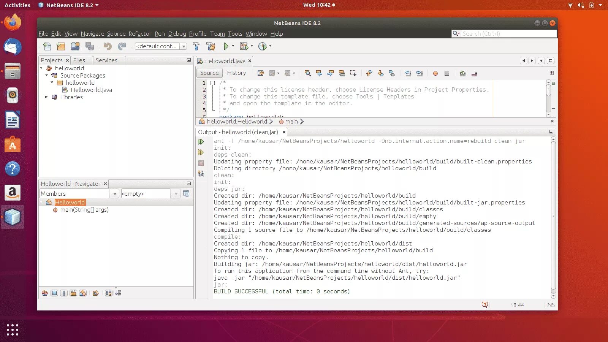Click the Next Bookmark down-arrow icon
Image resolution: width=608 pixels, height=342 pixels.
click(380, 73)
